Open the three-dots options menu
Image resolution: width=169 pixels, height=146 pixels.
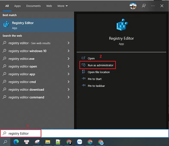tap(153, 6)
